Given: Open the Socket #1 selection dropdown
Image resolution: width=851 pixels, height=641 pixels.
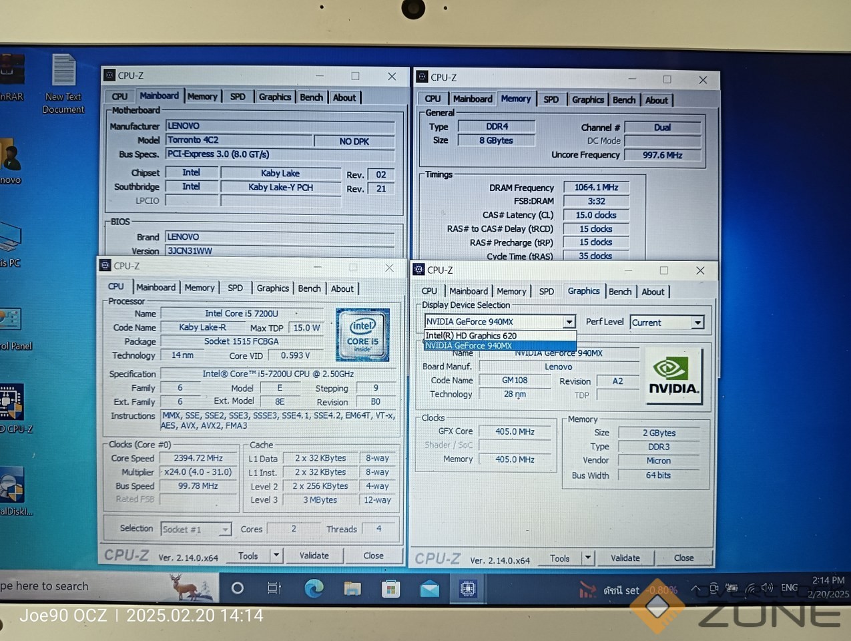Looking at the screenshot, I should pos(196,529).
